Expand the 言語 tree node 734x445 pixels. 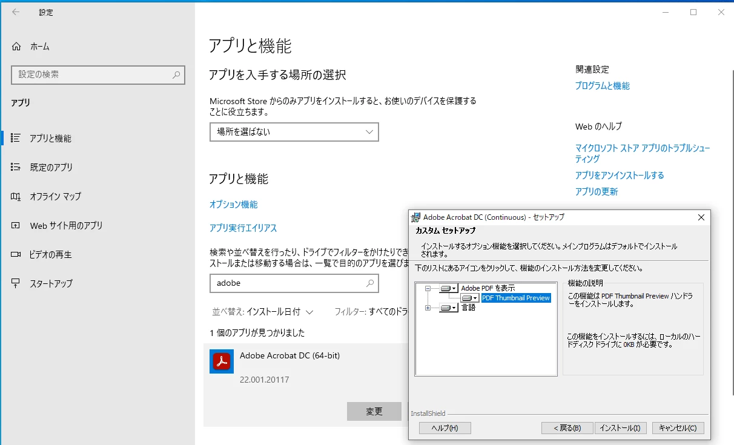428,308
